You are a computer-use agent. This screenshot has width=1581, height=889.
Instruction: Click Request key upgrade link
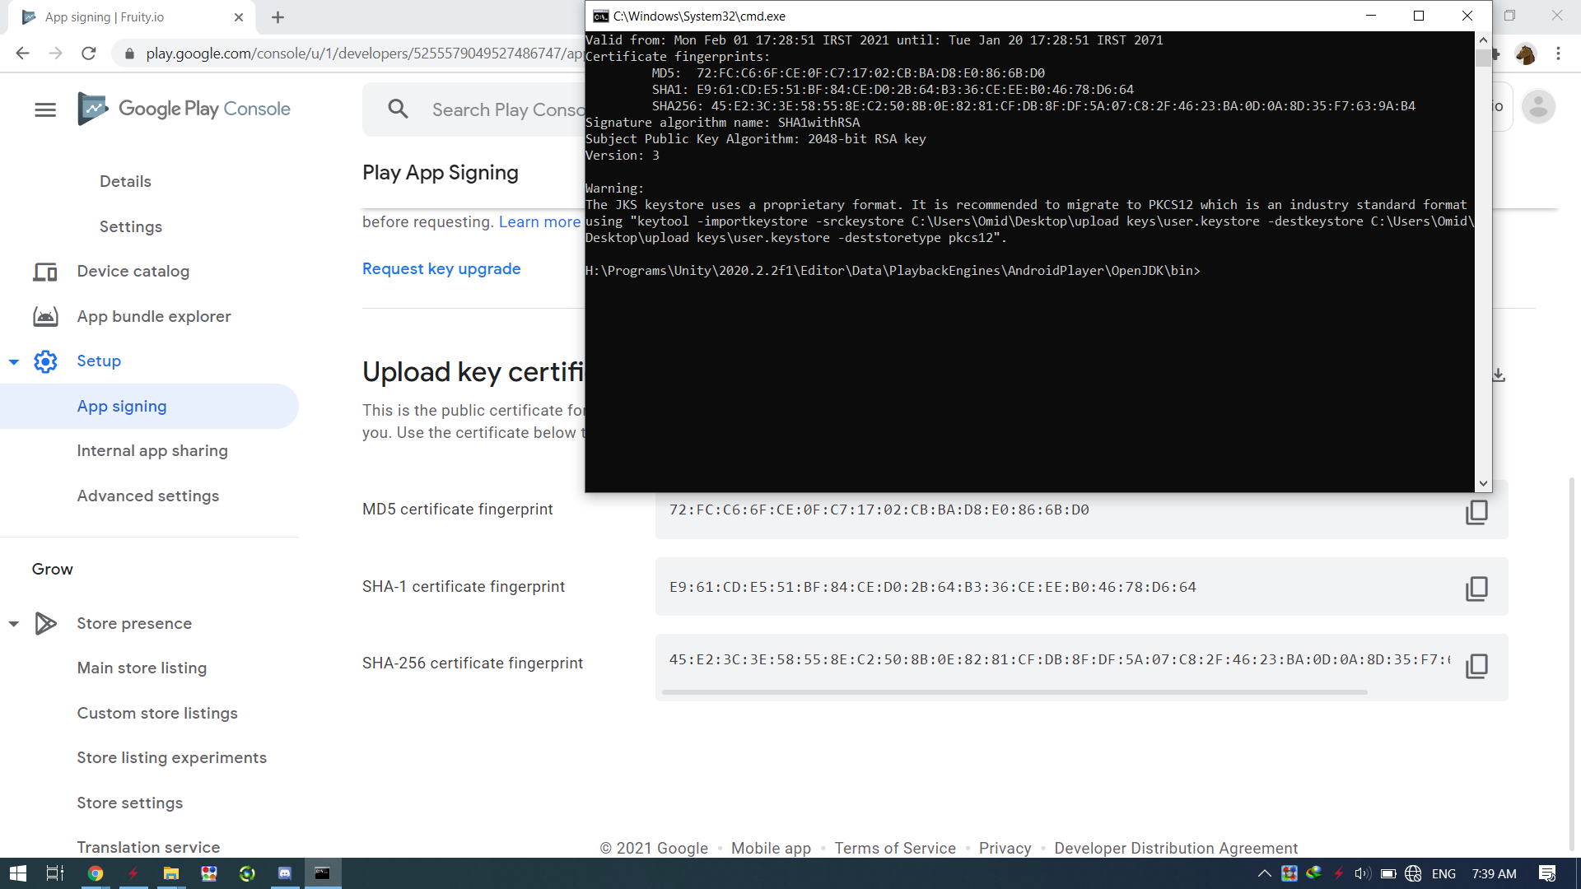click(x=441, y=269)
